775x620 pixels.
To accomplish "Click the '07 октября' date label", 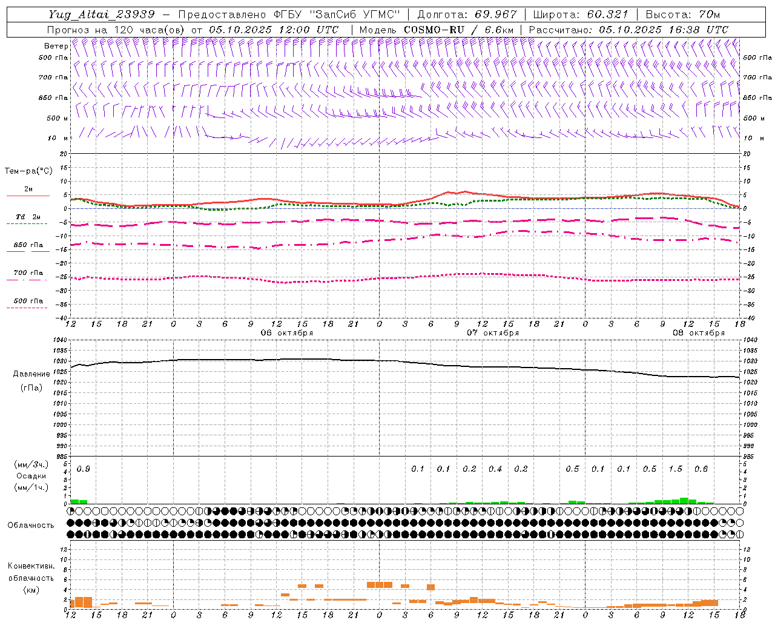I will click(493, 332).
